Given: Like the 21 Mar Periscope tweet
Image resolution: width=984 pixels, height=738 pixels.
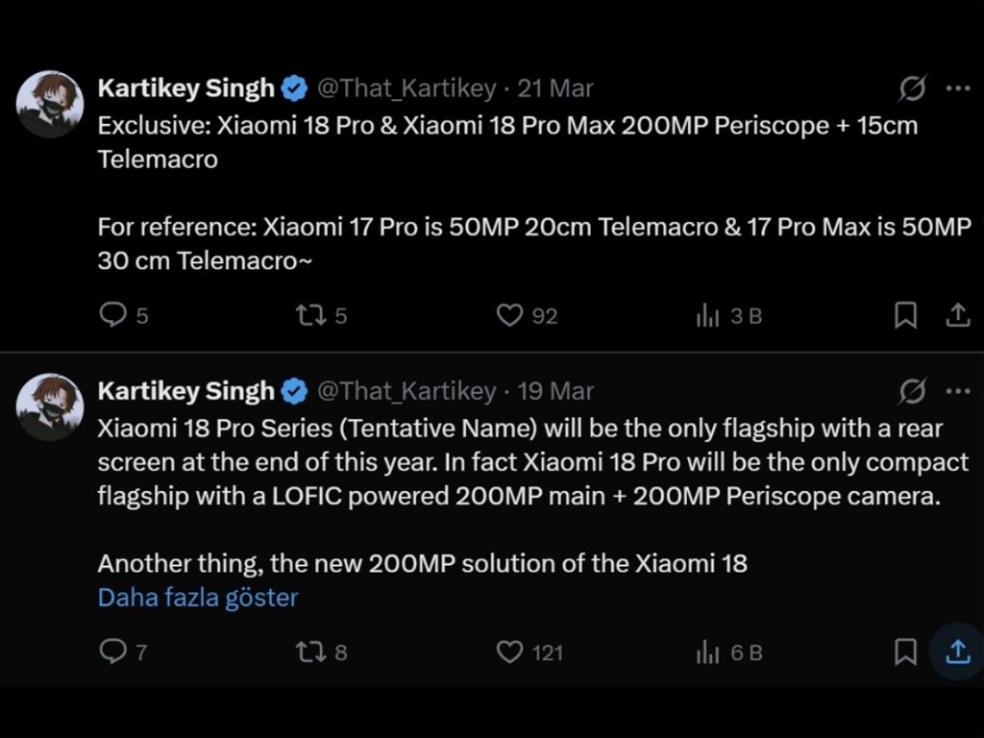Looking at the screenshot, I should click(x=509, y=315).
